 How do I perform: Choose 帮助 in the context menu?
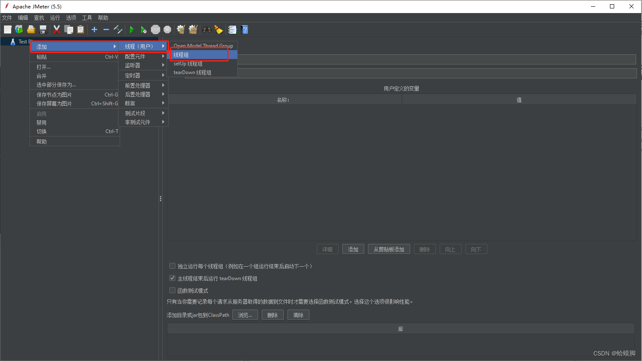coord(75,142)
